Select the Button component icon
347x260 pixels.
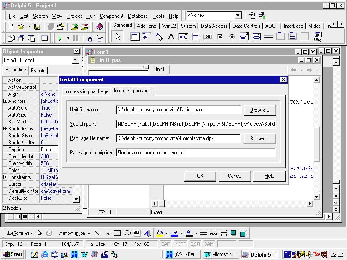pos(208,36)
